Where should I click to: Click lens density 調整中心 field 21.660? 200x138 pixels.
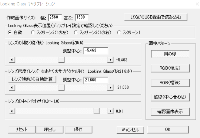coord(96,80)
